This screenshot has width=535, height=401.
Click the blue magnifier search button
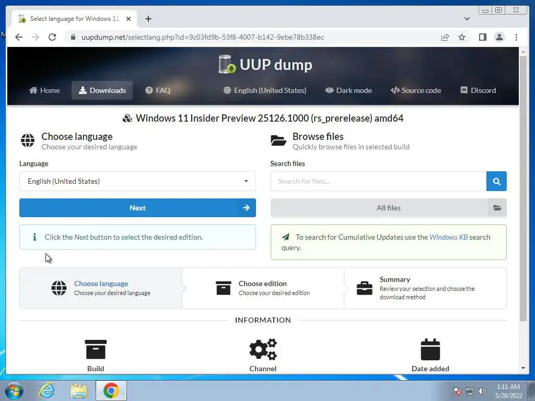(496, 181)
